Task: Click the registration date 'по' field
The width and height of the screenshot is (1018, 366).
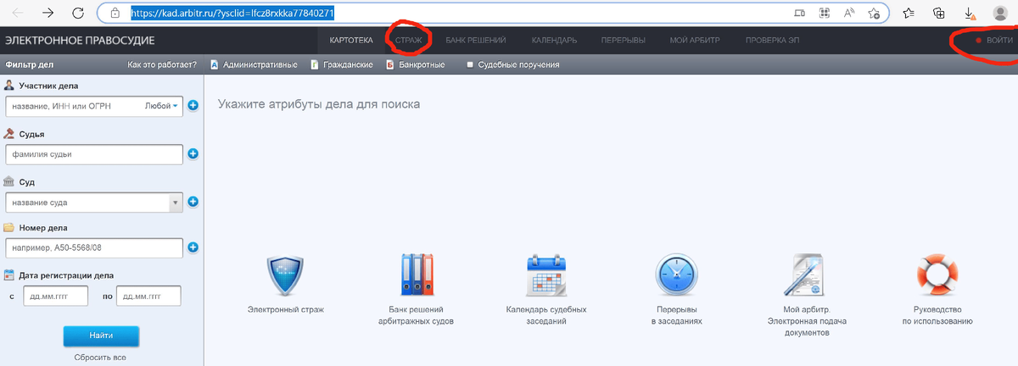Action: [149, 297]
